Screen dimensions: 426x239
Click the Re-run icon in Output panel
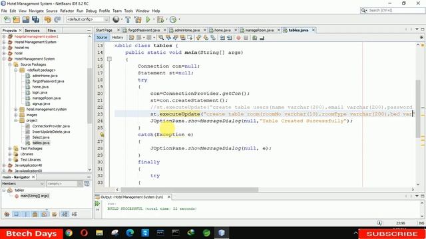tap(98, 204)
